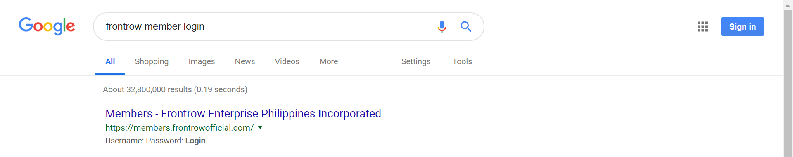Open the Google apps grid
The width and height of the screenshot is (793, 157).
(x=703, y=26)
